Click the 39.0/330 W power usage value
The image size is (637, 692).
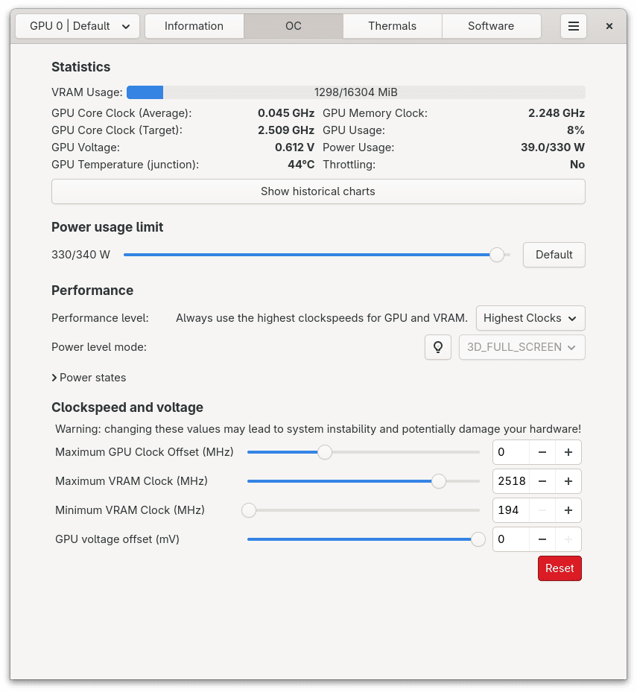tap(553, 147)
